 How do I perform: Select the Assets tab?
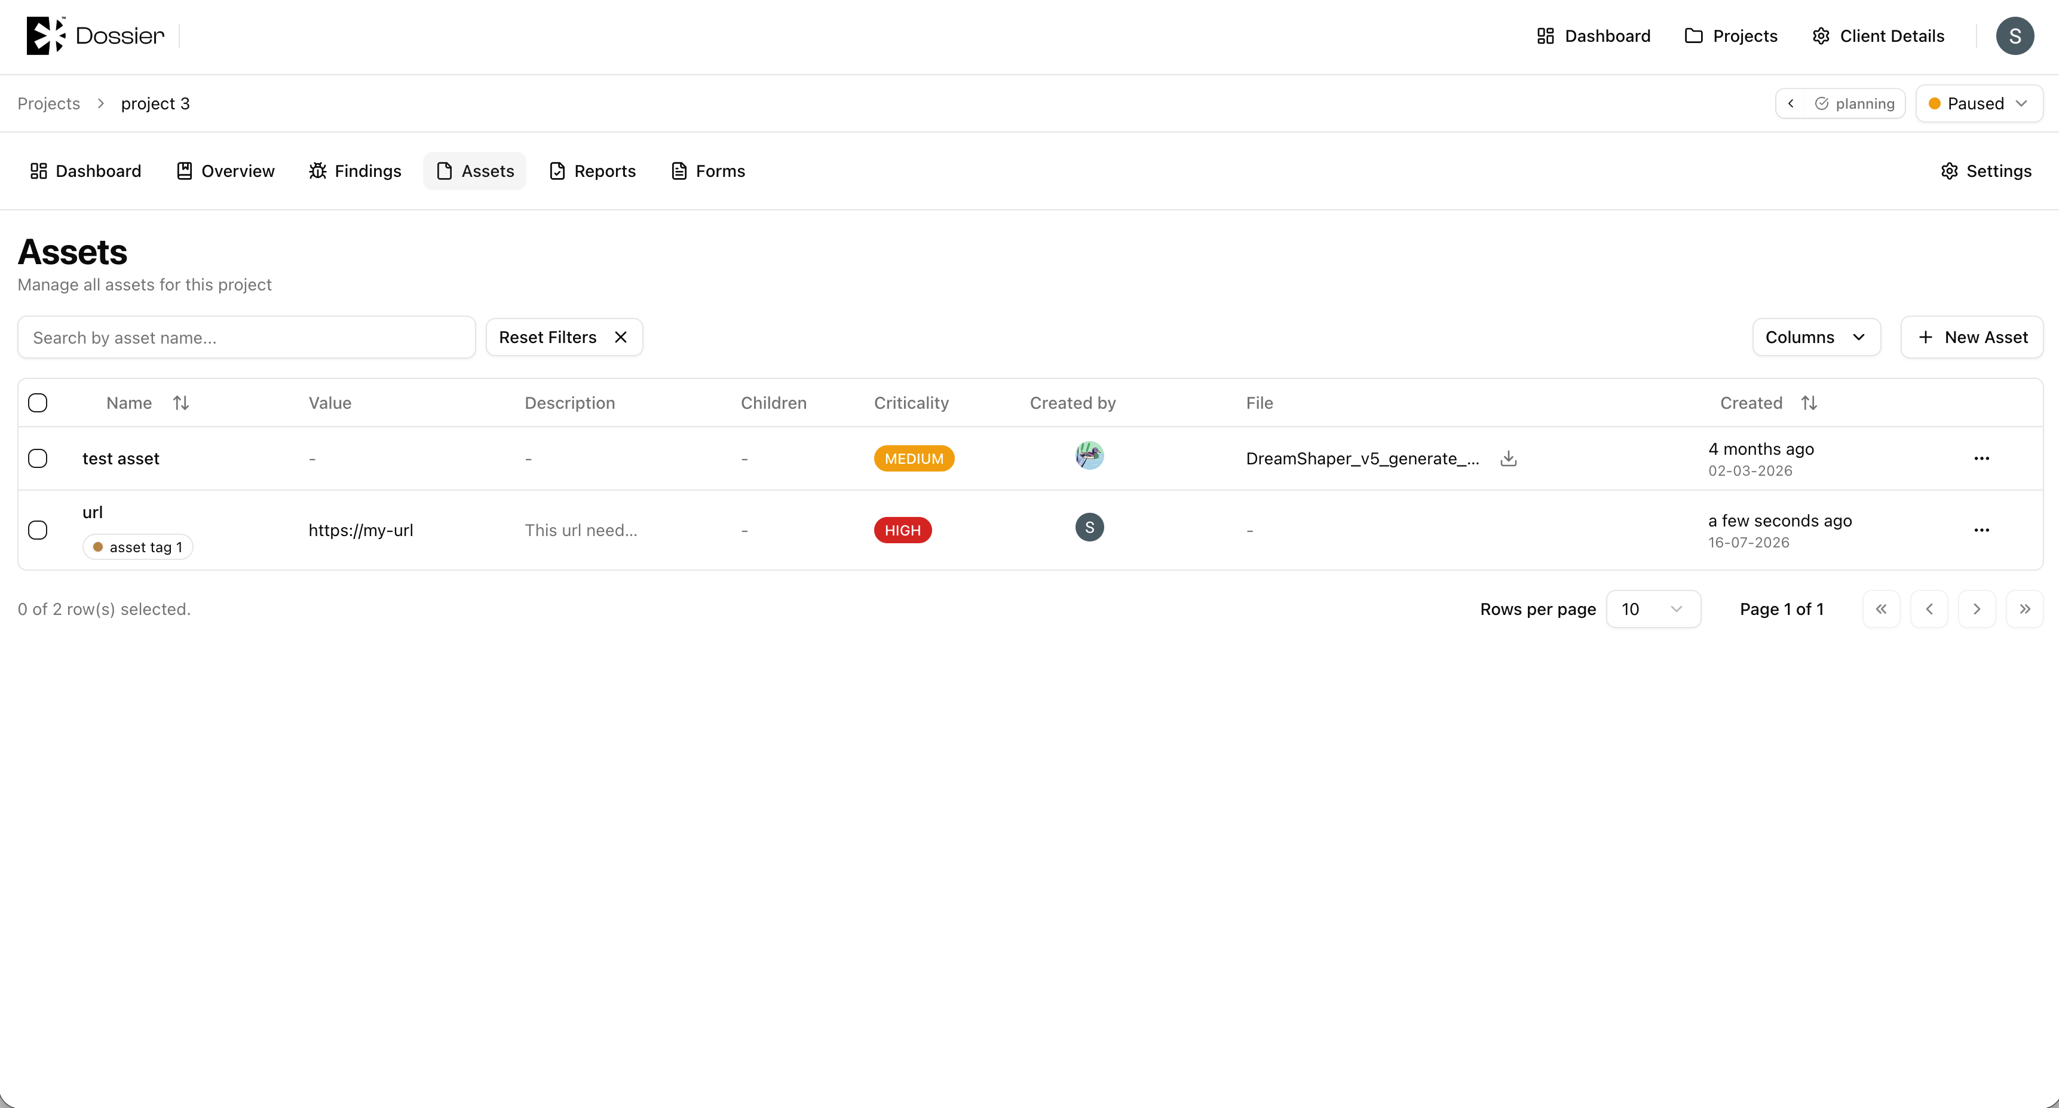(x=475, y=171)
